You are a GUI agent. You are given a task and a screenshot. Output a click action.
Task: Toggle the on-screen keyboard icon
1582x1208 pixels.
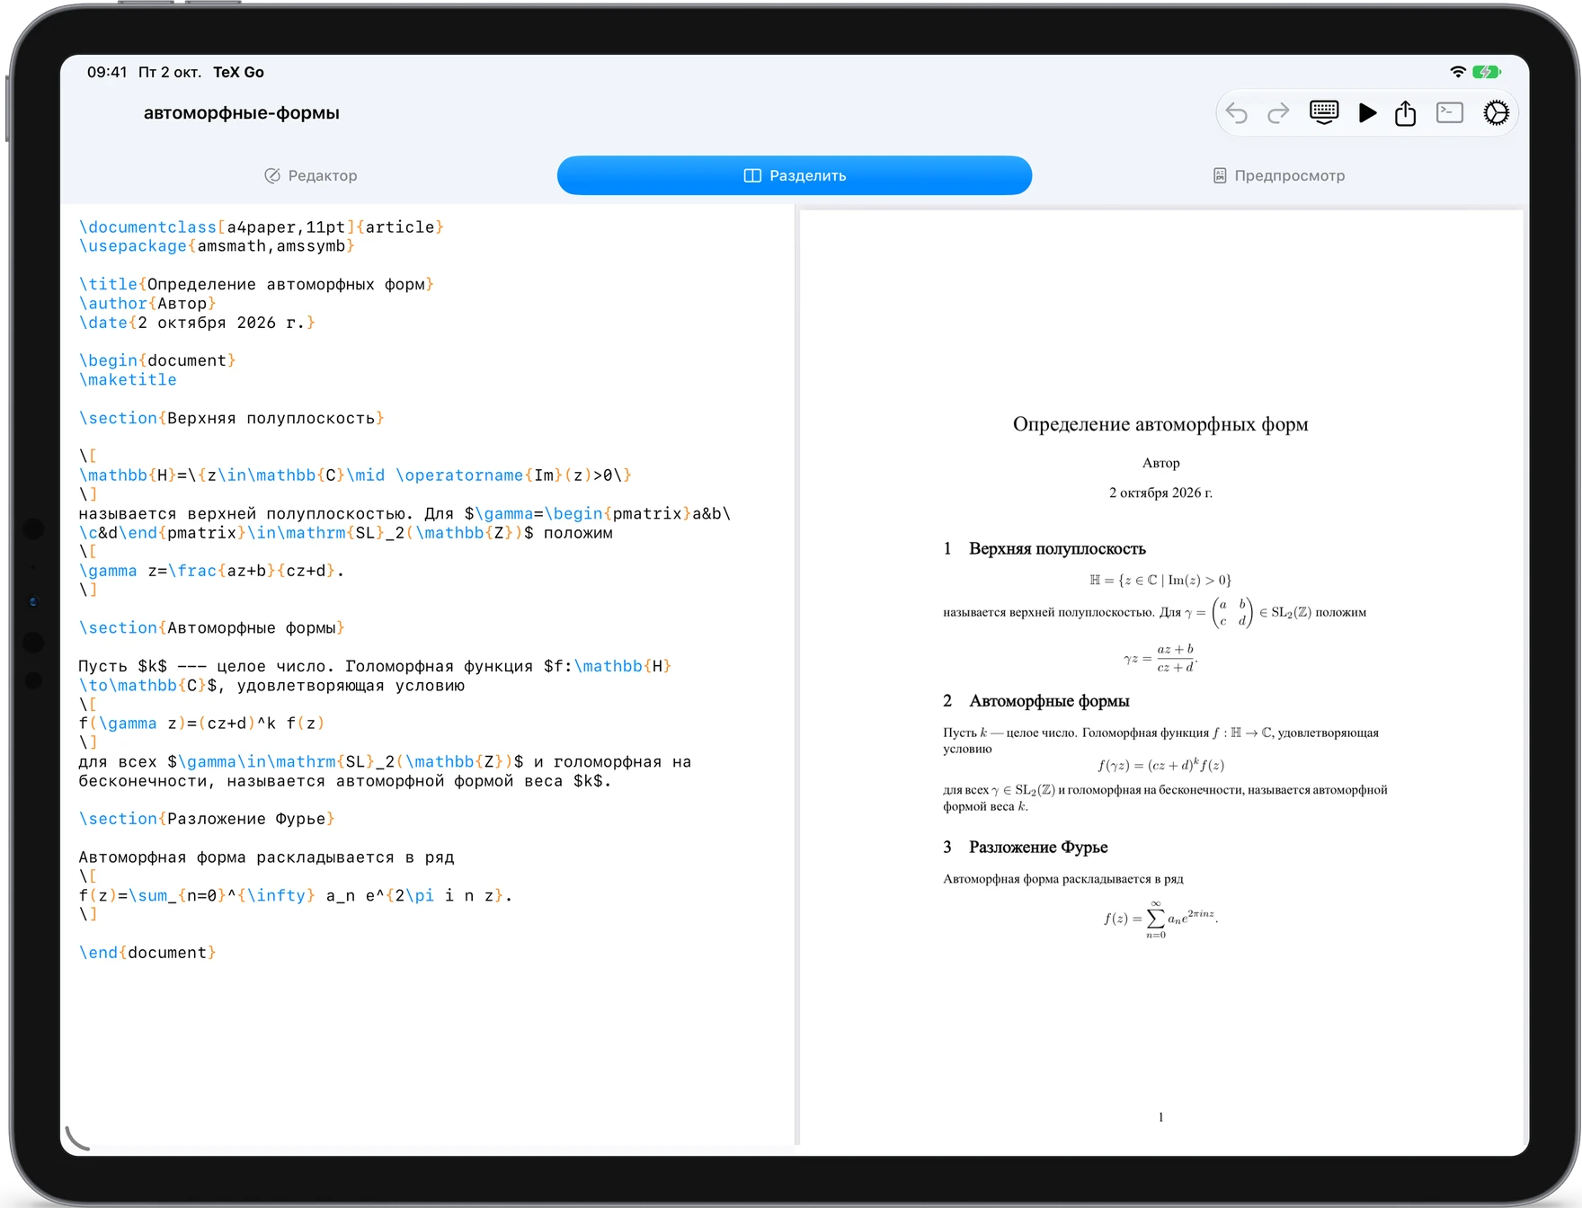pos(1324,112)
